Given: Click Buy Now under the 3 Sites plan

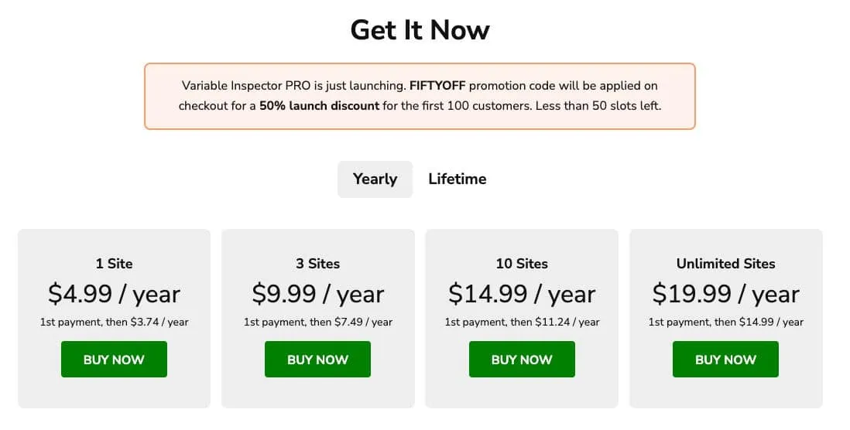Looking at the screenshot, I should coord(317,360).
